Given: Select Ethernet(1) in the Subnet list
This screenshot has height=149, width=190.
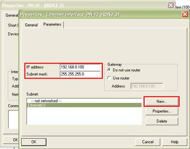Looking at the screenshot, I should click(84, 105).
